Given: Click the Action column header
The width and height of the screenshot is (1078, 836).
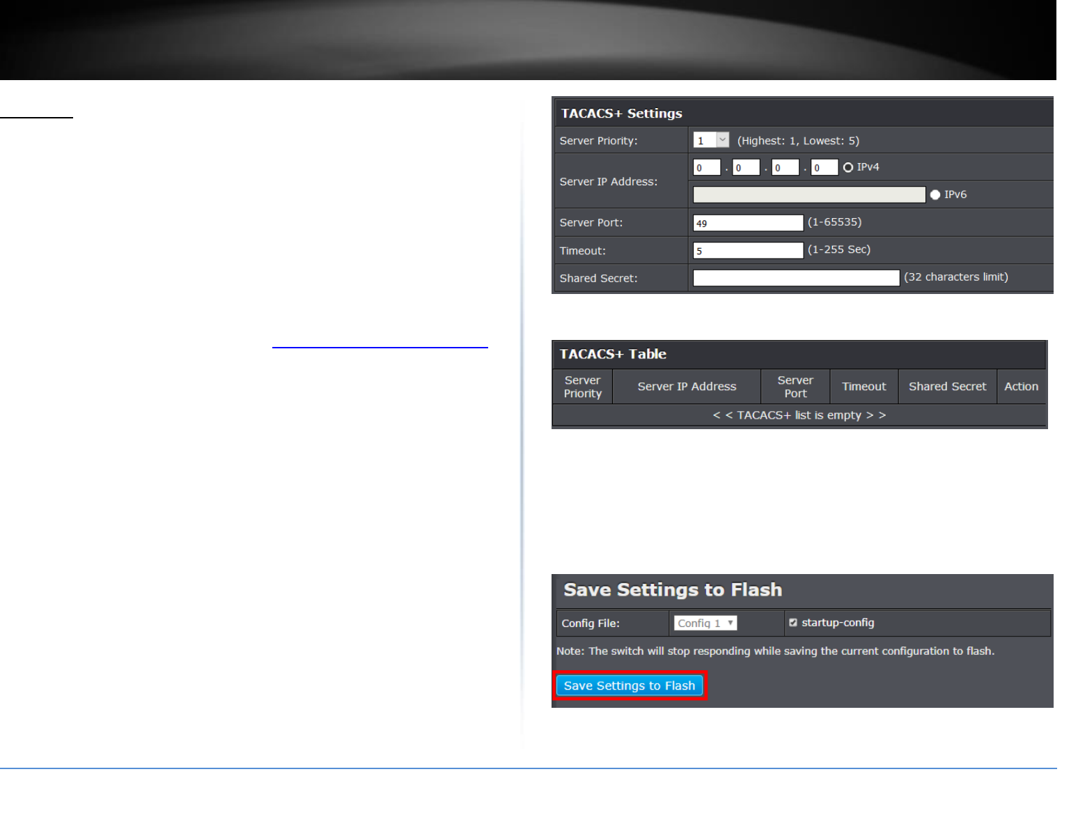Looking at the screenshot, I should pos(1021,387).
